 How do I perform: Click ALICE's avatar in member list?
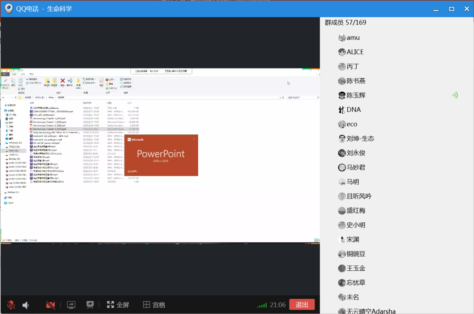pyautogui.click(x=342, y=52)
